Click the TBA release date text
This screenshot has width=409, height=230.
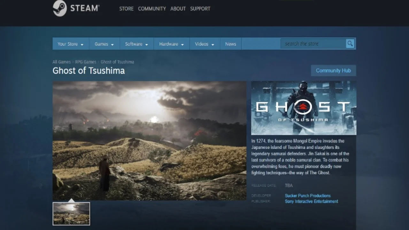[289, 186]
